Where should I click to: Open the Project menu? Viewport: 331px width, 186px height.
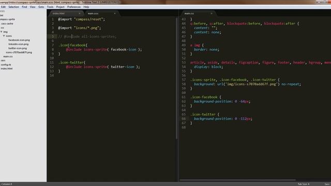[x=60, y=7]
